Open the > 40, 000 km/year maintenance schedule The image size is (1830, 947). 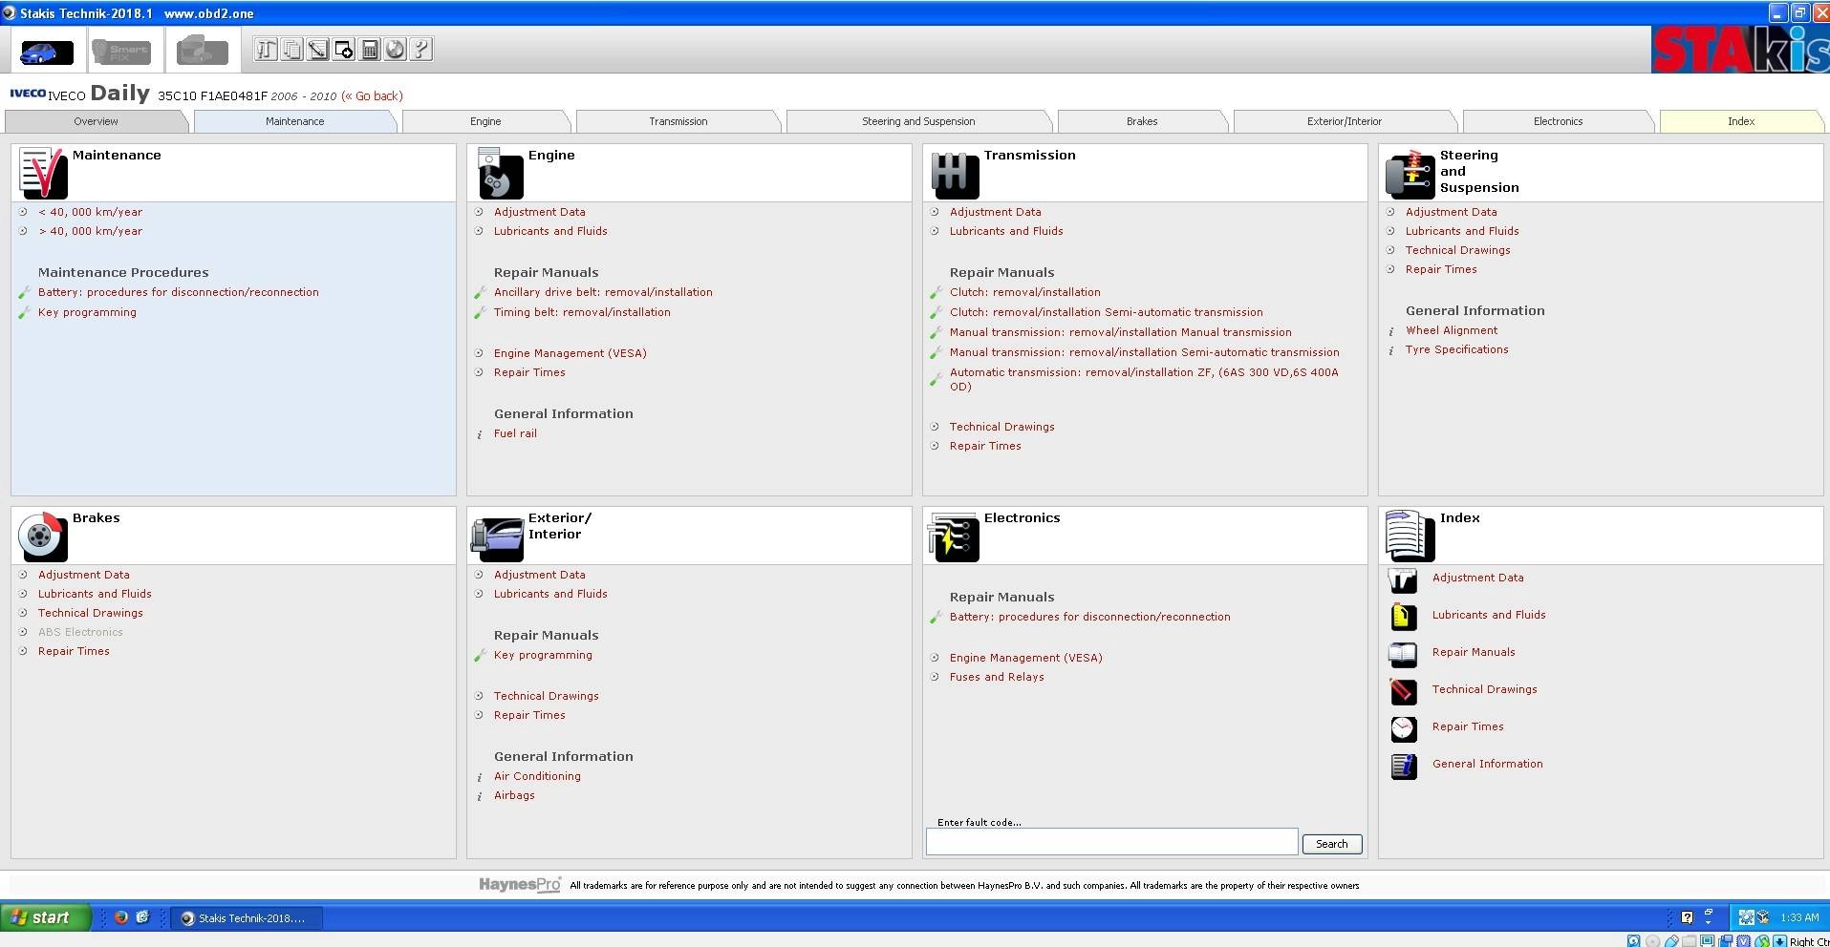tap(90, 231)
